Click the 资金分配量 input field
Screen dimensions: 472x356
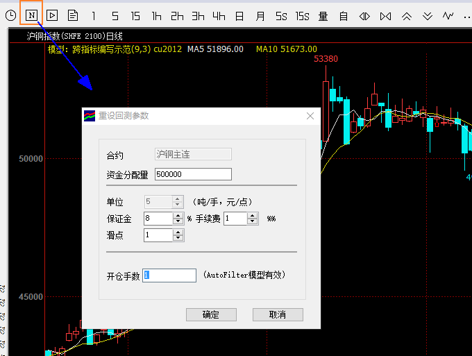tap(193, 174)
